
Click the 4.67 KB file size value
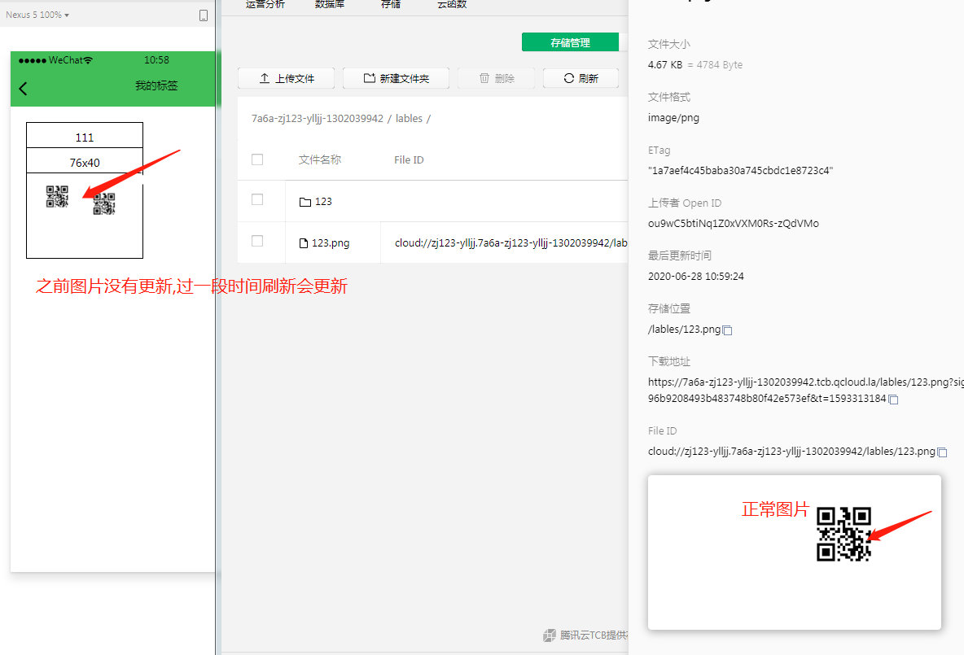(x=665, y=64)
